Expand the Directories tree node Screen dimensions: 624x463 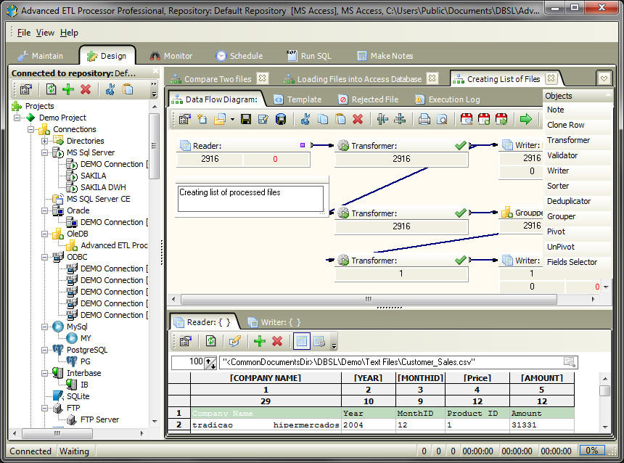45,141
